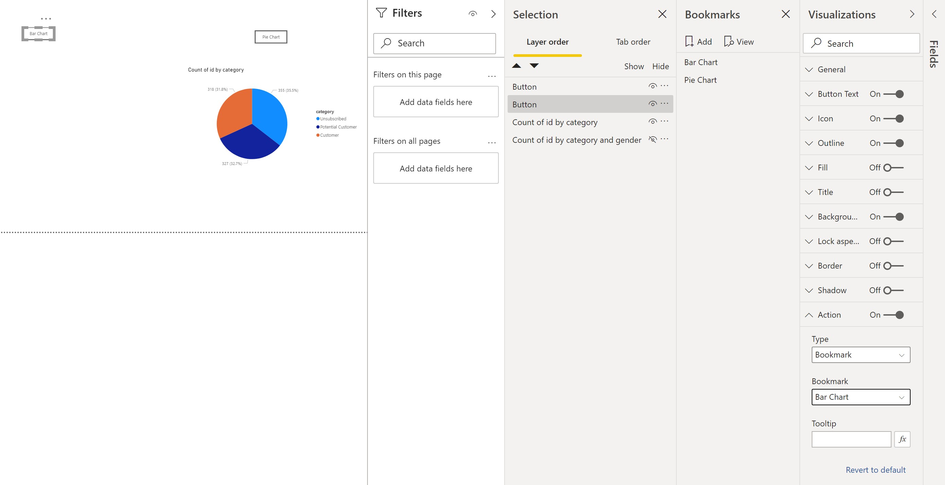Select Count of id by category and gender row
The height and width of the screenshot is (485, 945).
tap(590, 140)
